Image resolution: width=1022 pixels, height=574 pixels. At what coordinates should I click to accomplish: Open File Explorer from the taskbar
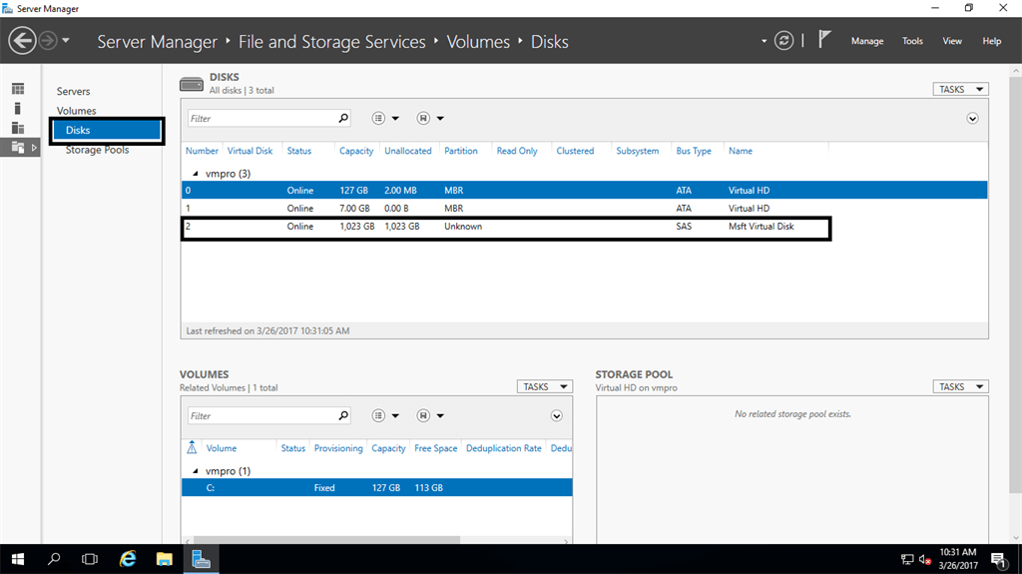165,559
